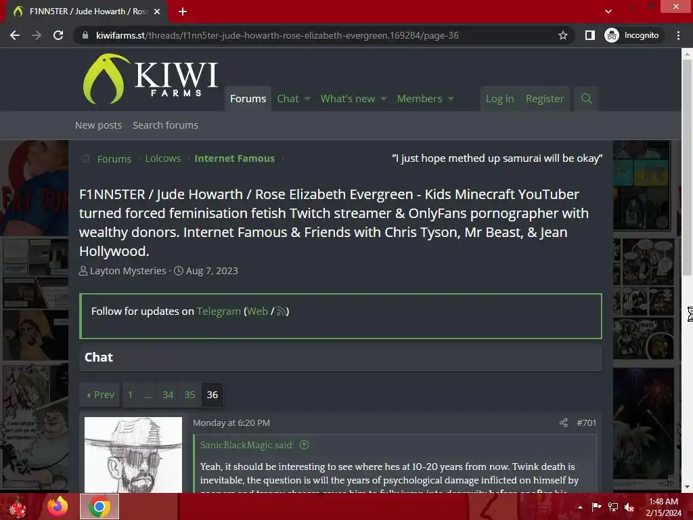Open Layton Mysteries author profile
This screenshot has width=693, height=520.
tap(128, 271)
